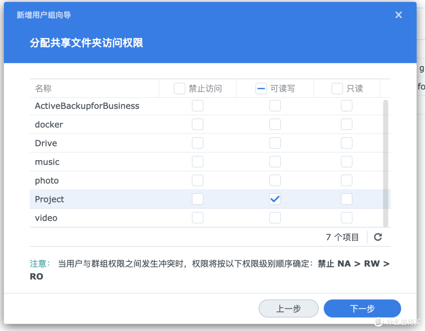Viewport: 425px width, 331px height.
Task: Click the 7 个项目 item count
Action: pyautogui.click(x=342, y=237)
